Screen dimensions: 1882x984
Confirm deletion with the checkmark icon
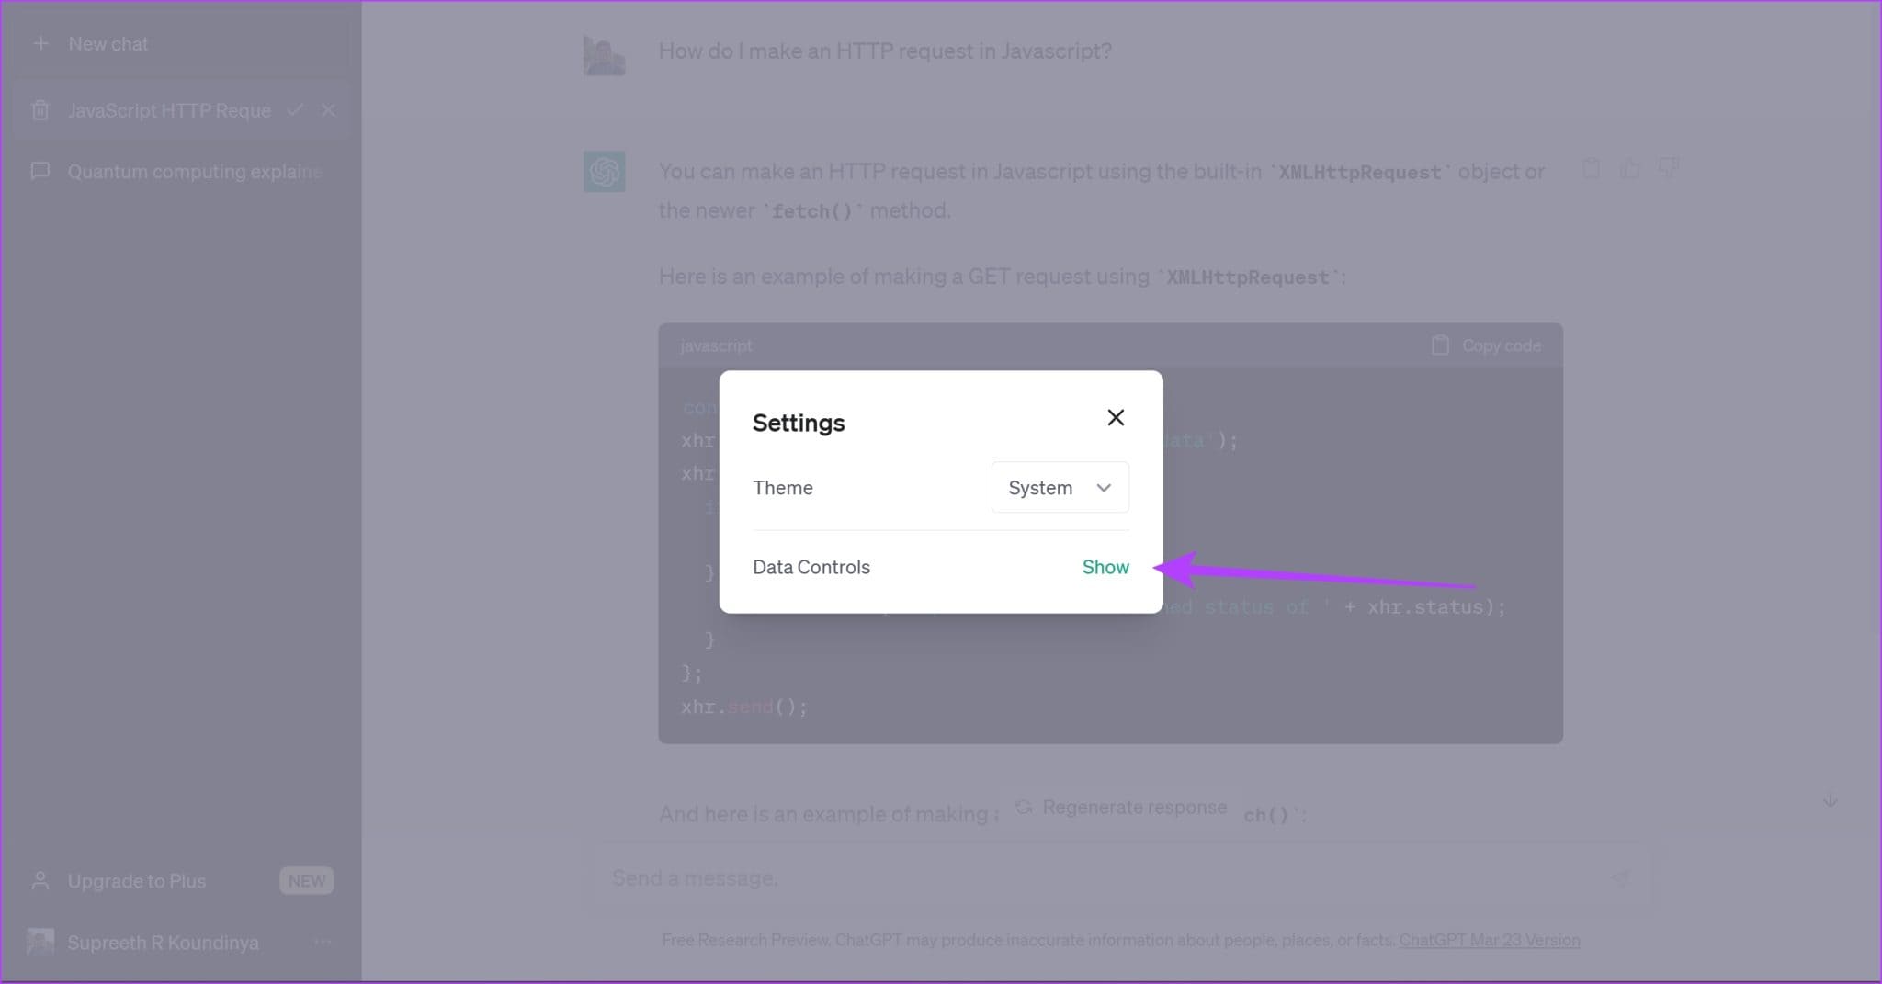coord(295,109)
